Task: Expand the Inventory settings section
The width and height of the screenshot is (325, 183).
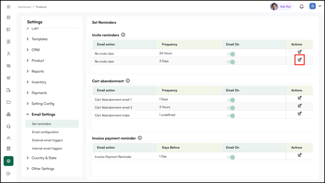Action: 36,82
